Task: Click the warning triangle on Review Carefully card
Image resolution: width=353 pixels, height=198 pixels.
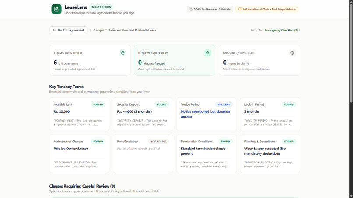Action: pyautogui.click(x=207, y=53)
